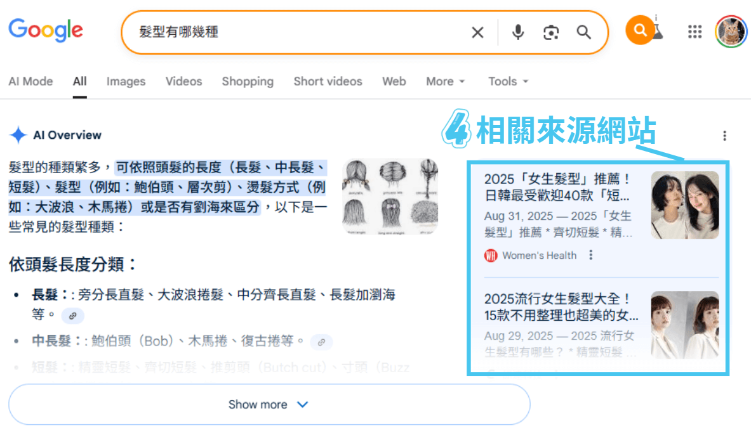This screenshot has width=751, height=428.
Task: Click the magnifier icon in search box
Action: (583, 32)
